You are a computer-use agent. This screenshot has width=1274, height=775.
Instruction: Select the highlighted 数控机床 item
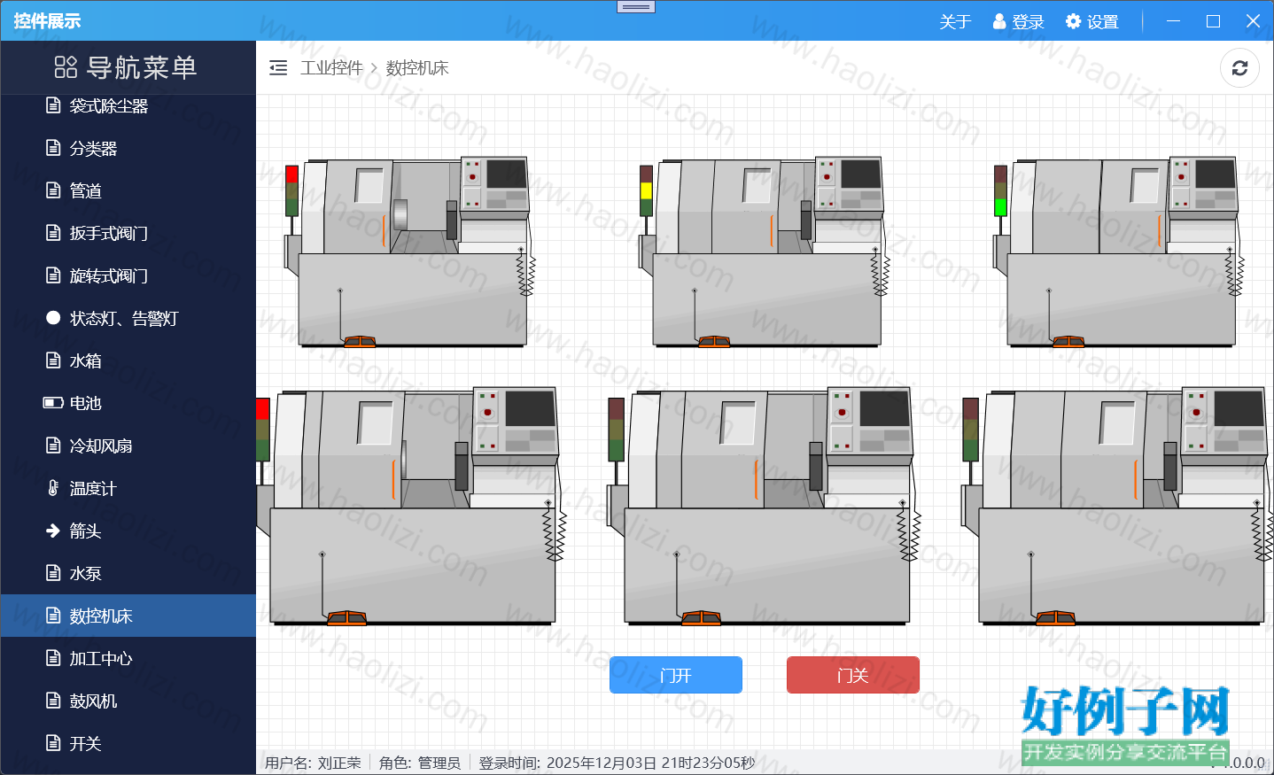pos(128,616)
